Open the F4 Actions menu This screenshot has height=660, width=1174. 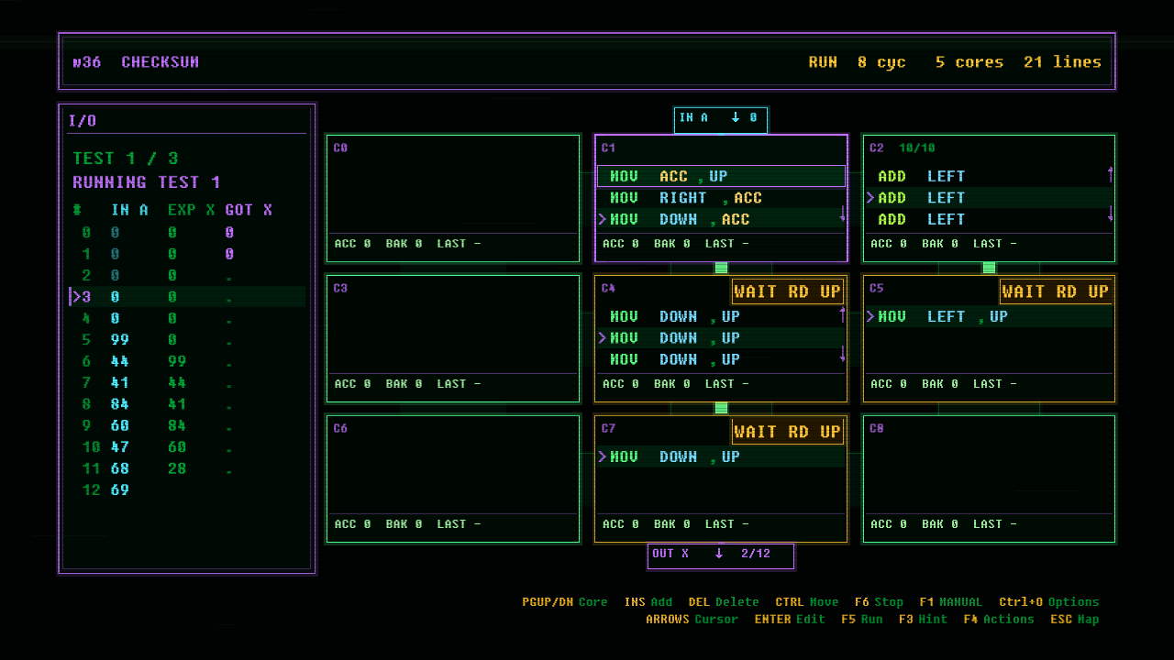(998, 620)
